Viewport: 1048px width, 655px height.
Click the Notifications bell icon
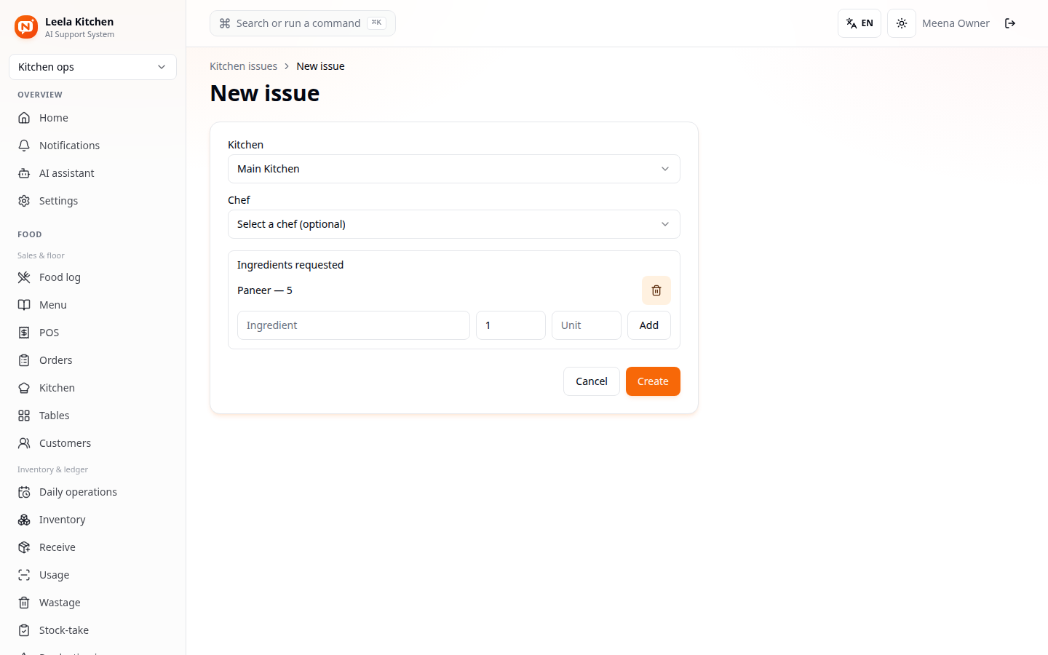pyautogui.click(x=24, y=146)
